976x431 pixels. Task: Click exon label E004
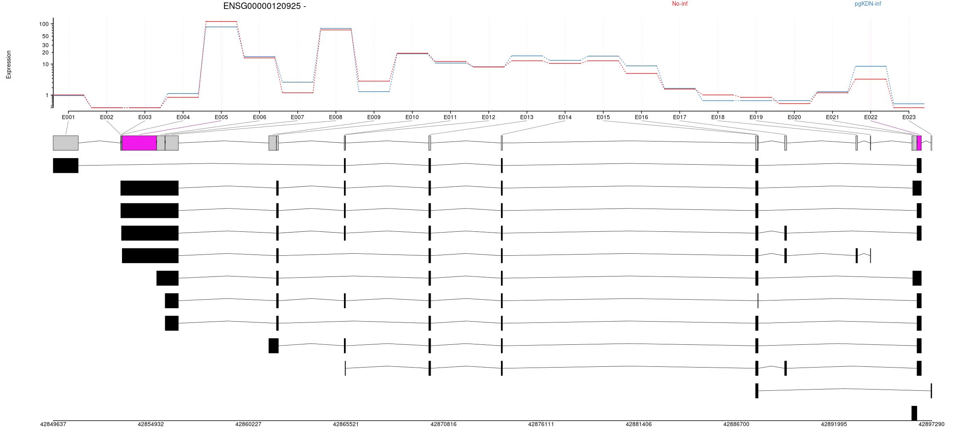[x=183, y=117]
